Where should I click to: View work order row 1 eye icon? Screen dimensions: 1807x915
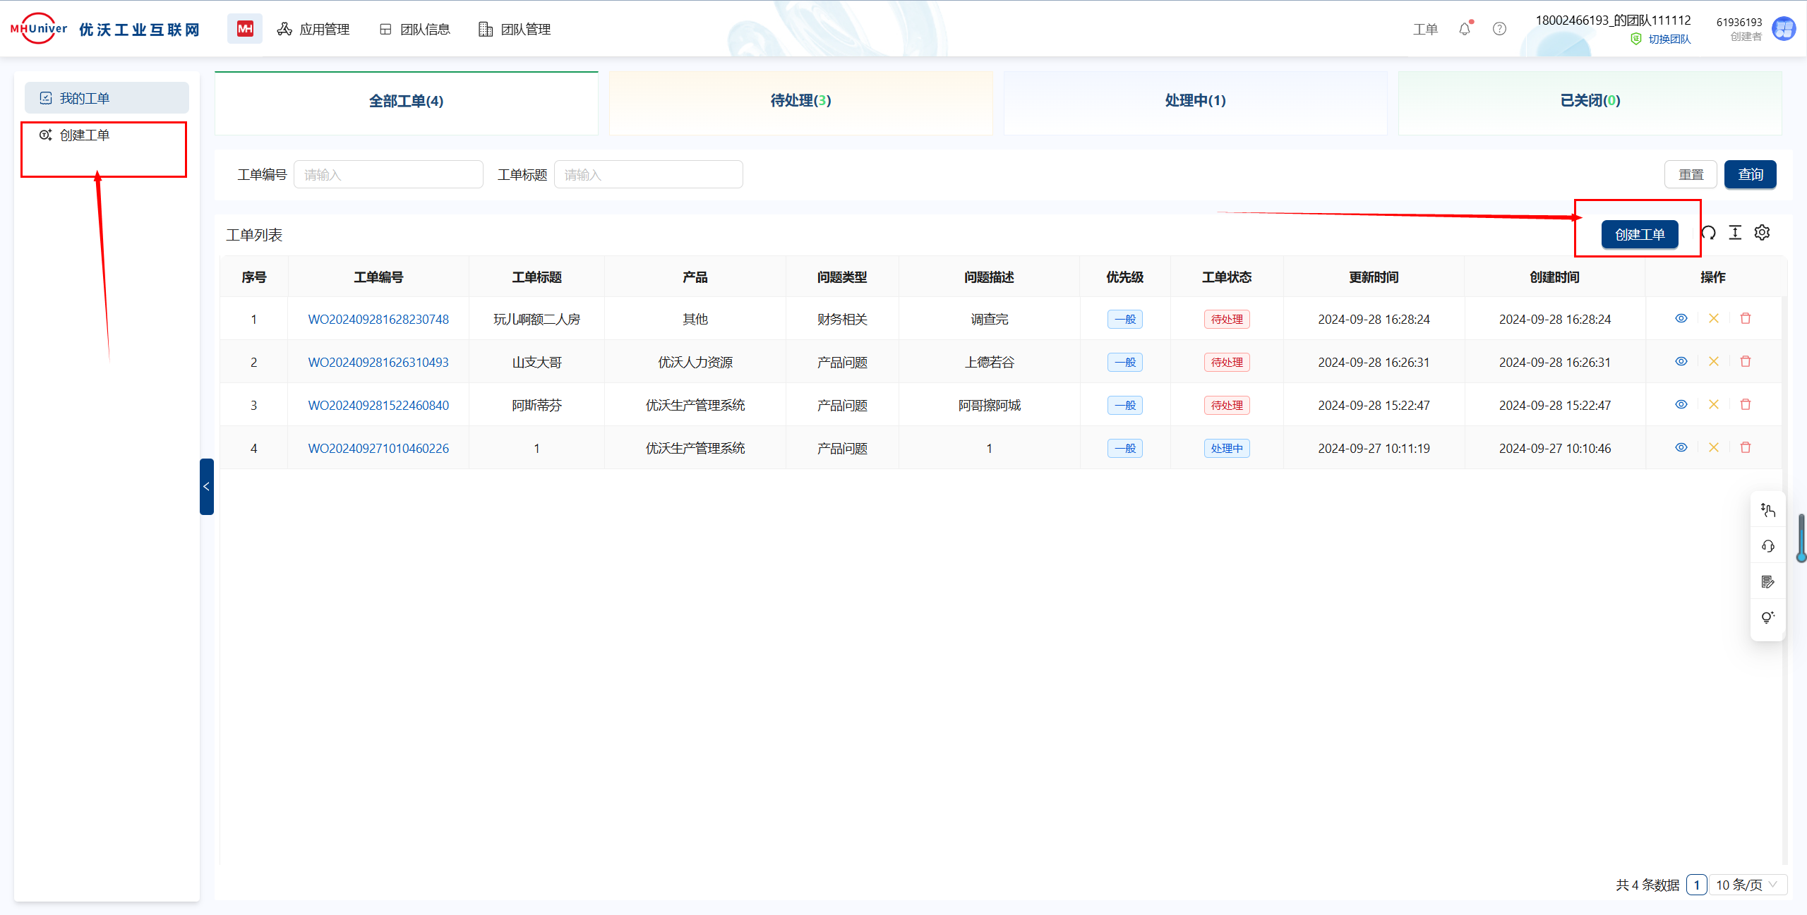[1681, 319]
